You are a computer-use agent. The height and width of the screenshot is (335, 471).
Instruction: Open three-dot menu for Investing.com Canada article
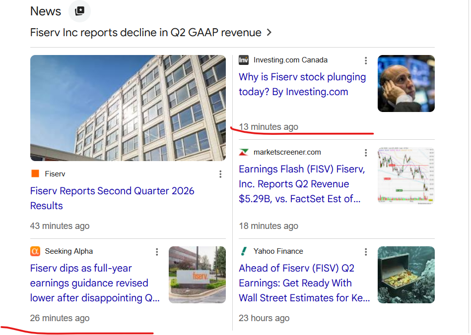[366, 60]
